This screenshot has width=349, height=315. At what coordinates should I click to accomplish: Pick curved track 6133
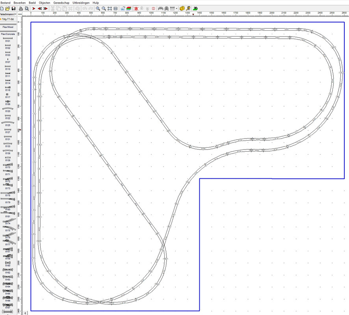tap(8, 145)
